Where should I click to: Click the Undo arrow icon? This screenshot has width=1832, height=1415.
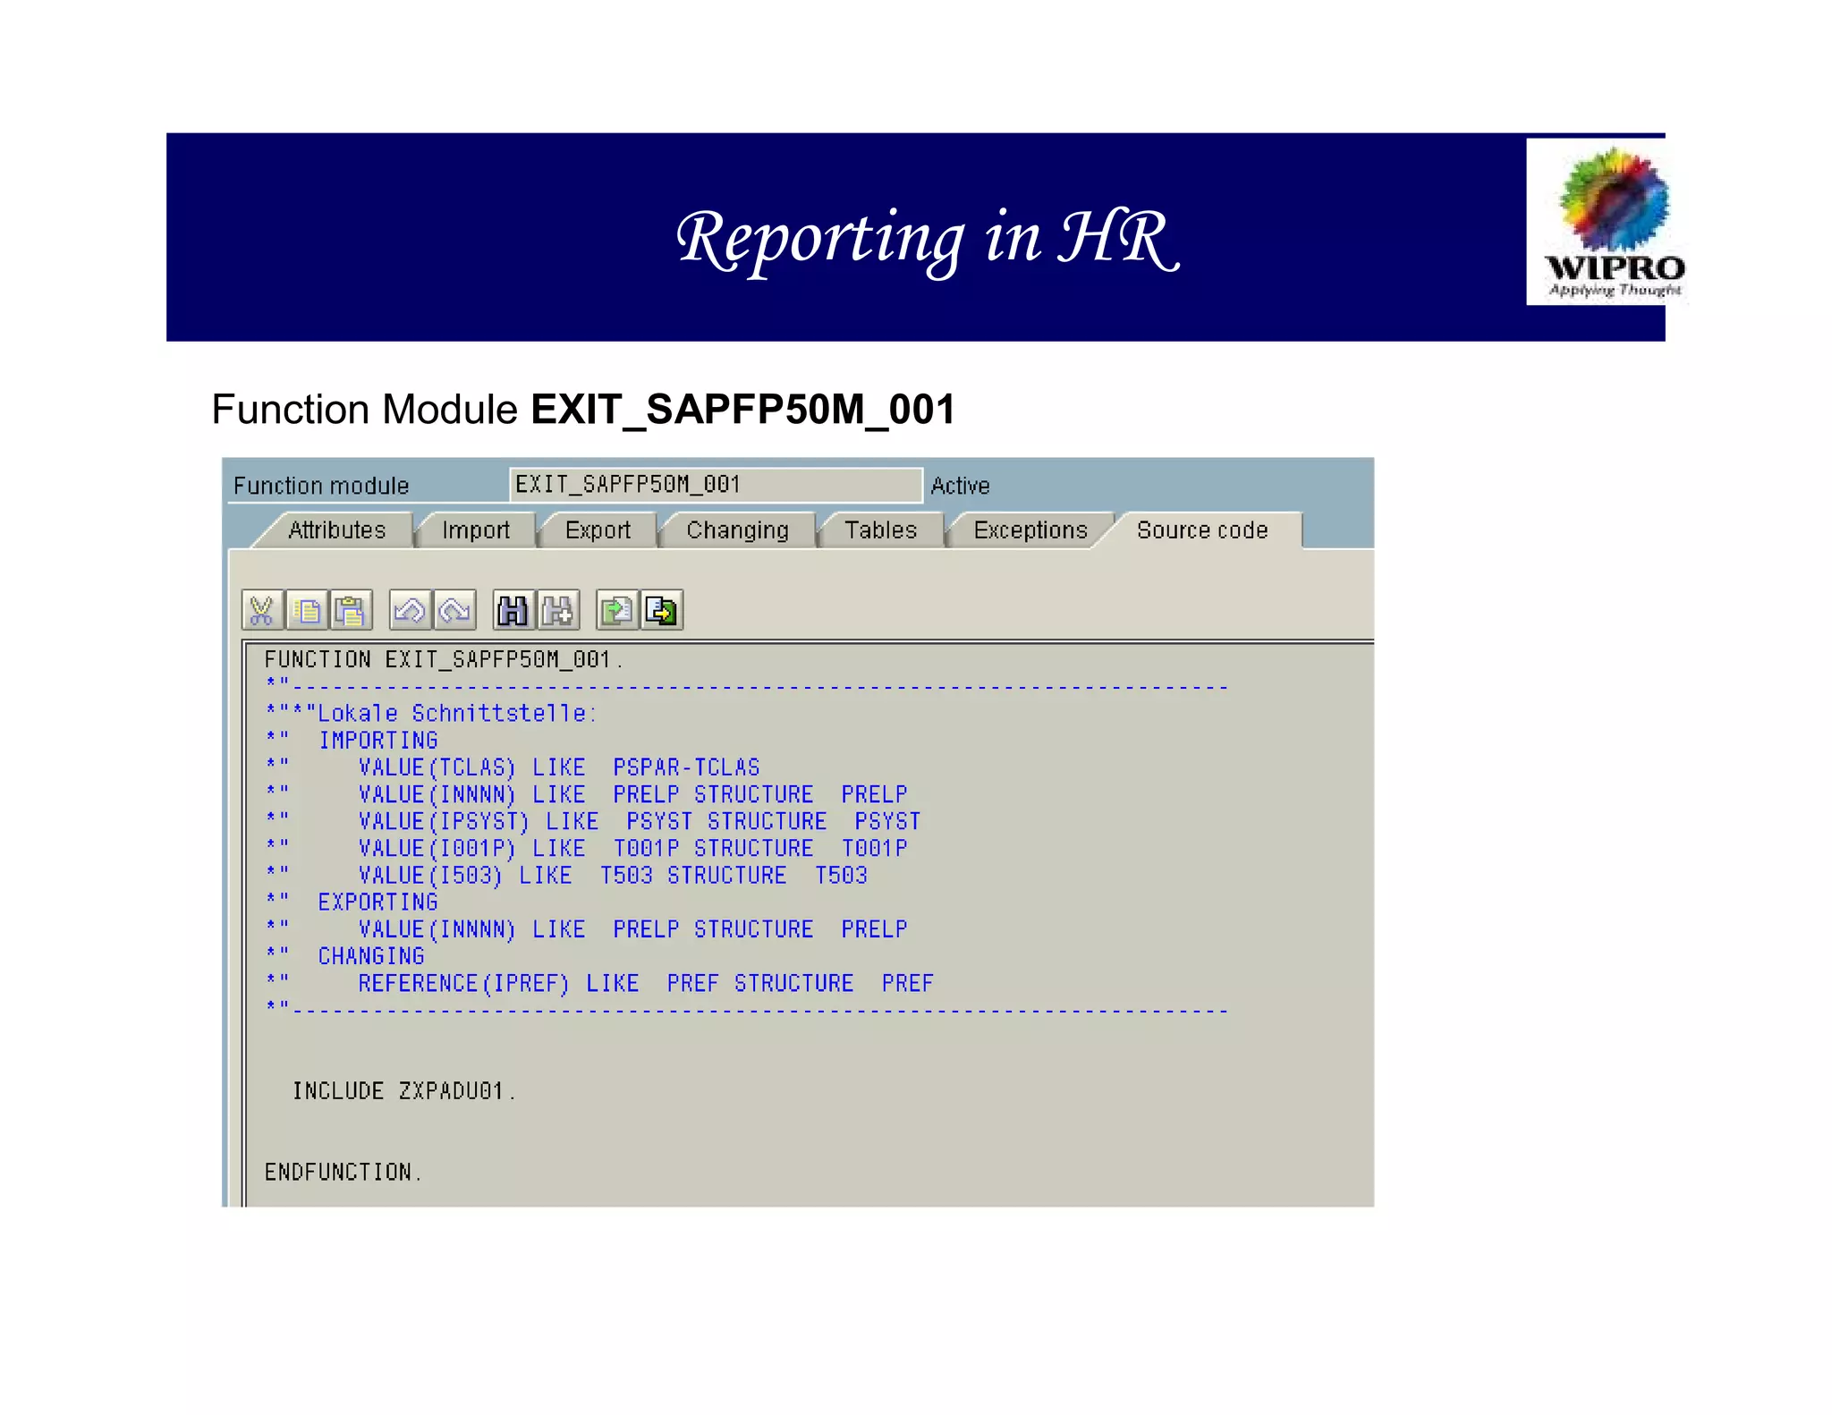(410, 611)
